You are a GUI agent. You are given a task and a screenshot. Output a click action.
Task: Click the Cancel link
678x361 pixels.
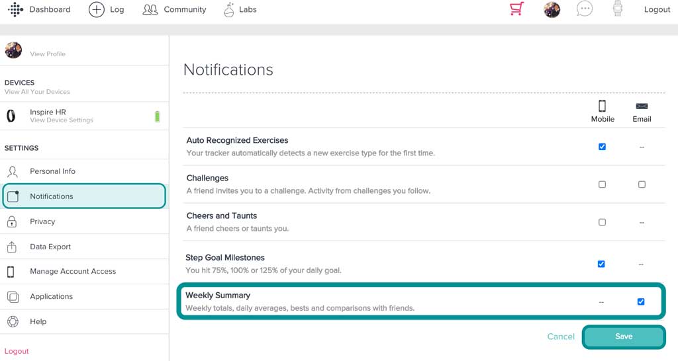561,337
